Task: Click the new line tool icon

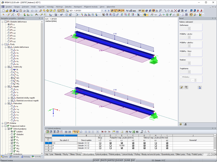Action: (9, 15)
